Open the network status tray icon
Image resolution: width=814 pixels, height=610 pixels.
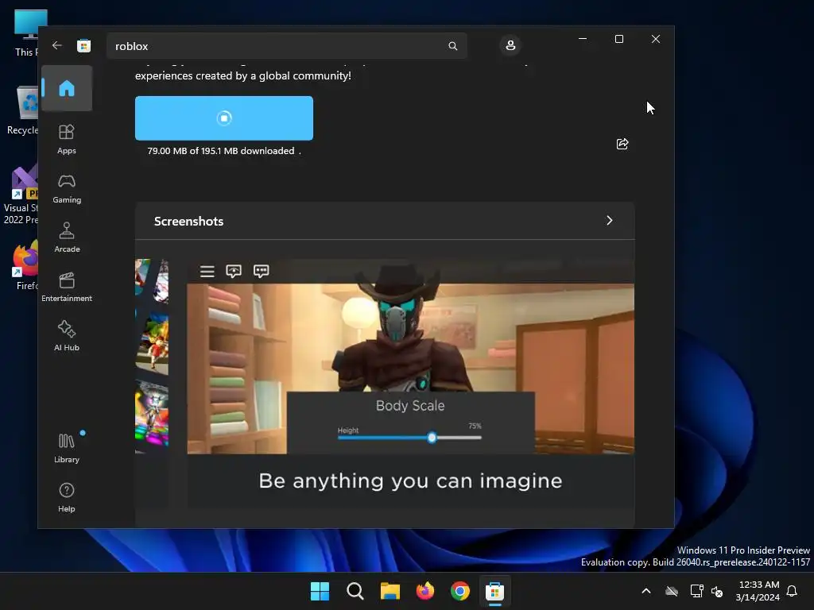[x=696, y=591]
